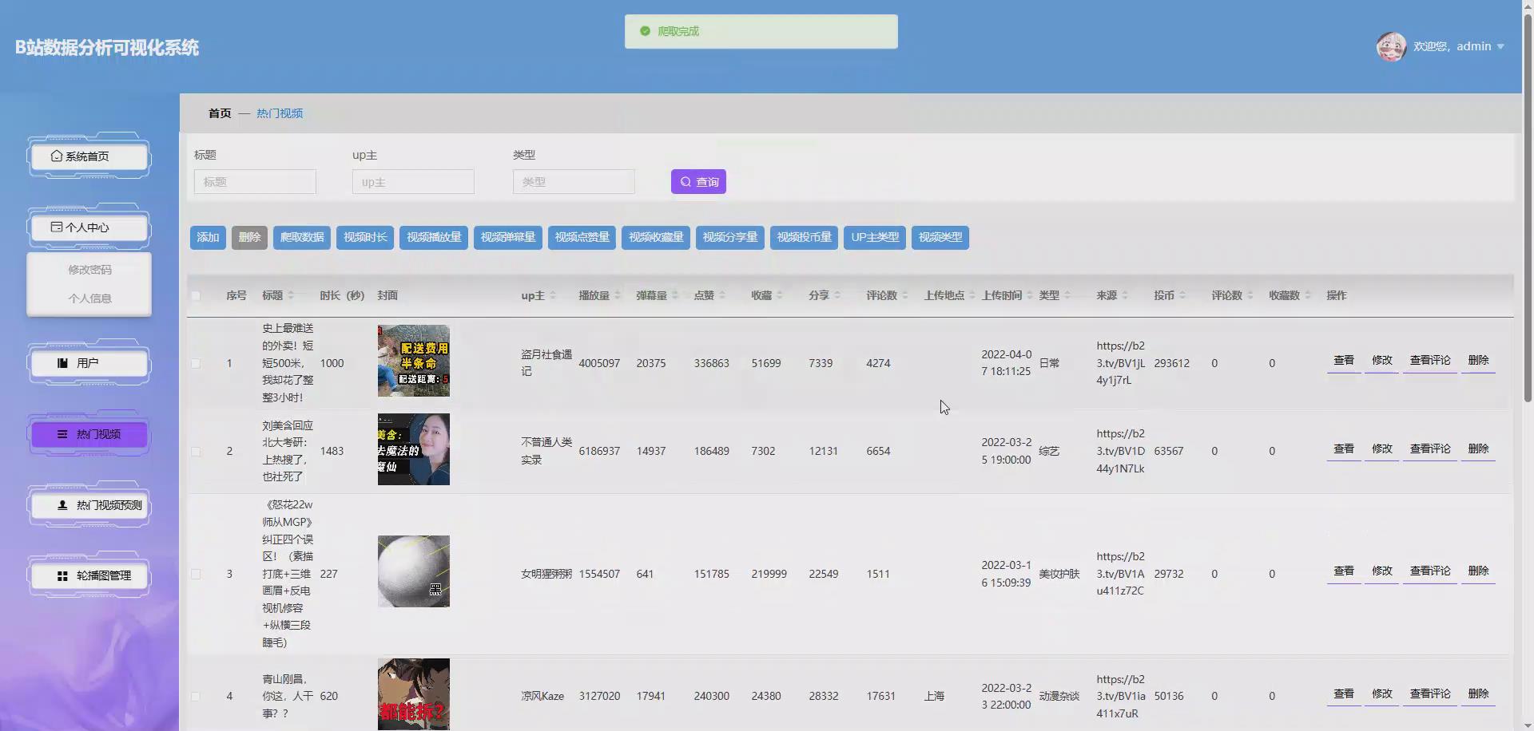Viewport: 1534px width, 731px height.
Task: Open the admin dropdown arrow
Action: point(1500,47)
